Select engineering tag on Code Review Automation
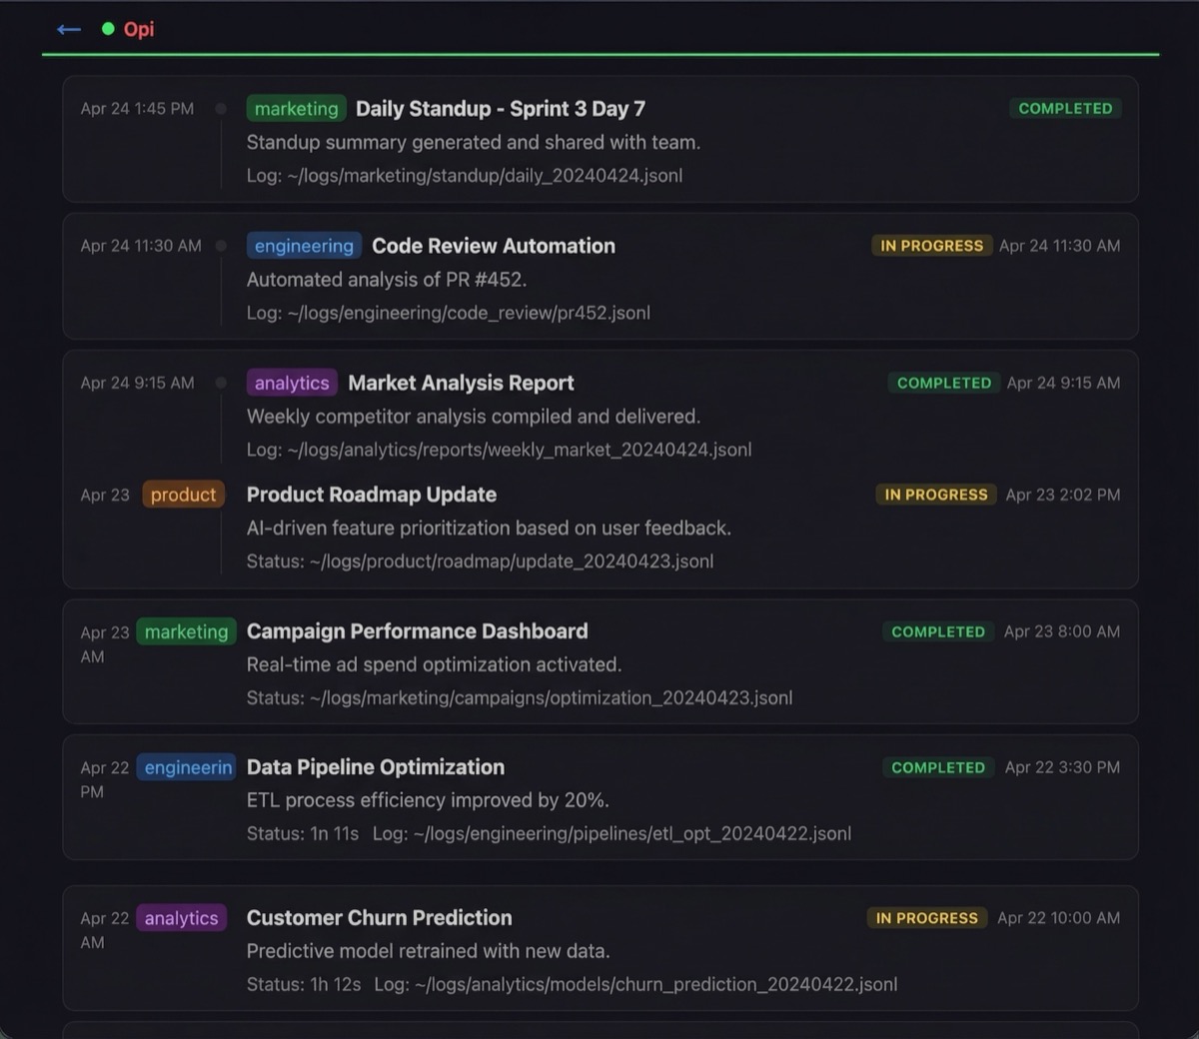This screenshot has width=1199, height=1039. click(304, 246)
